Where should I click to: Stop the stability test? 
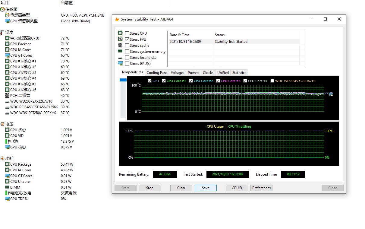click(x=150, y=188)
